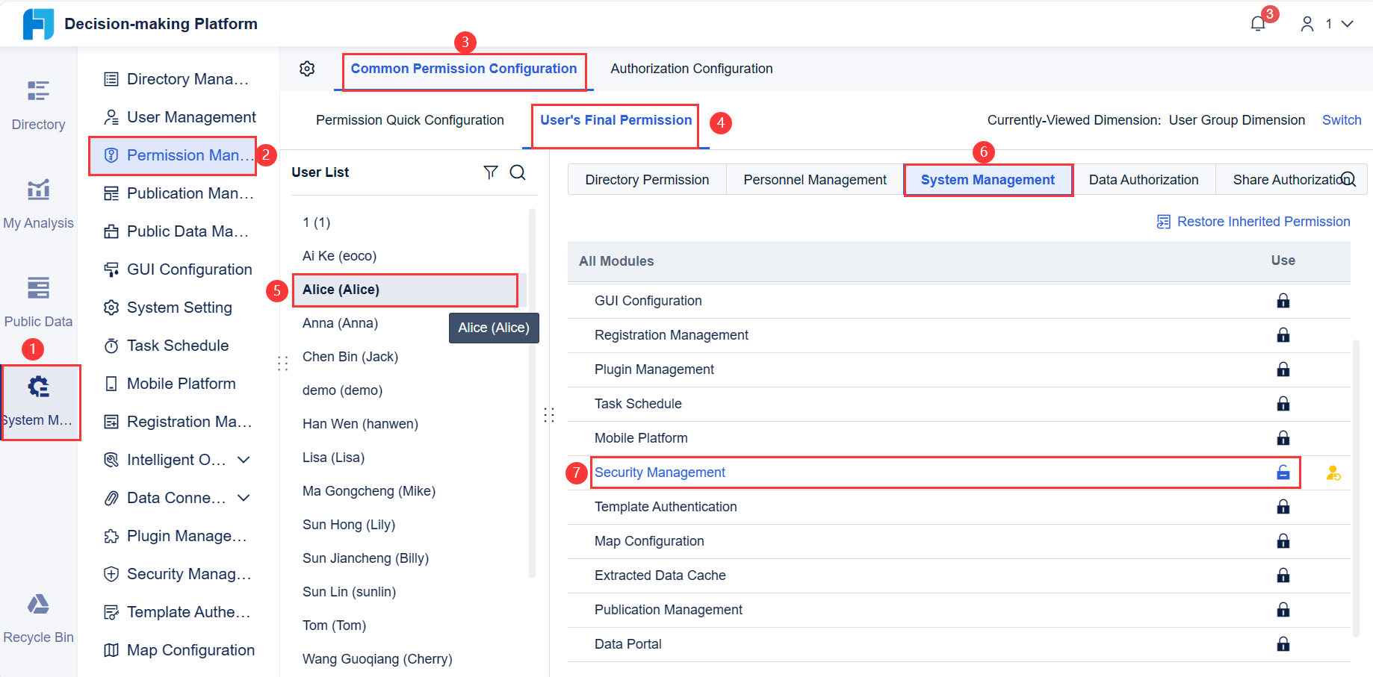Click the search magnifier in User List

[518, 172]
